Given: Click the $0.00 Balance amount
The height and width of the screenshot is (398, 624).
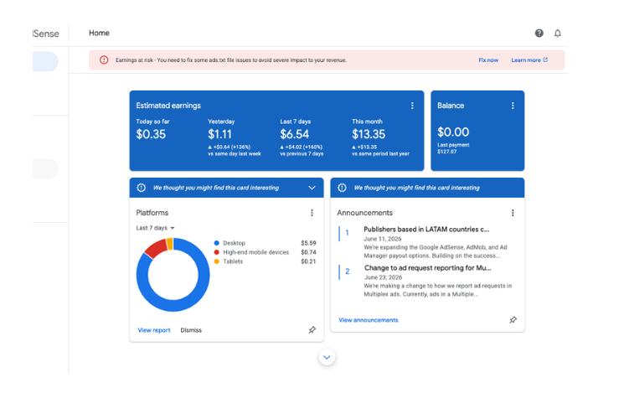Looking at the screenshot, I should click(x=453, y=132).
